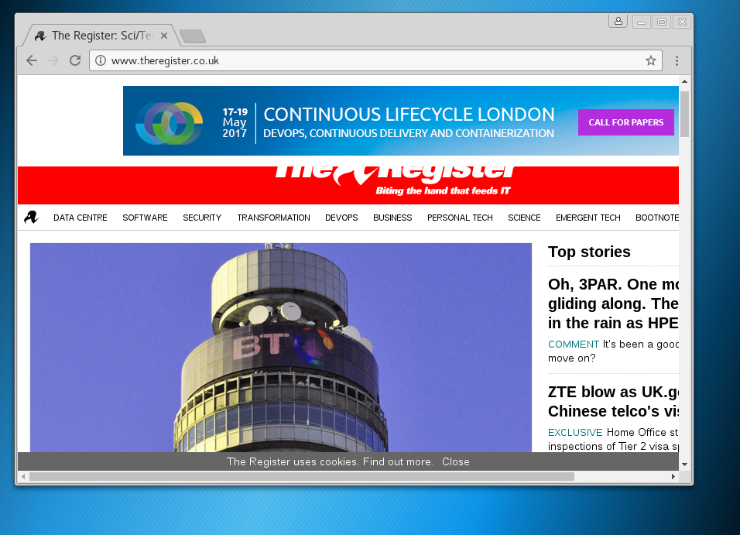Click the banner's interlocking circles logo

click(169, 123)
